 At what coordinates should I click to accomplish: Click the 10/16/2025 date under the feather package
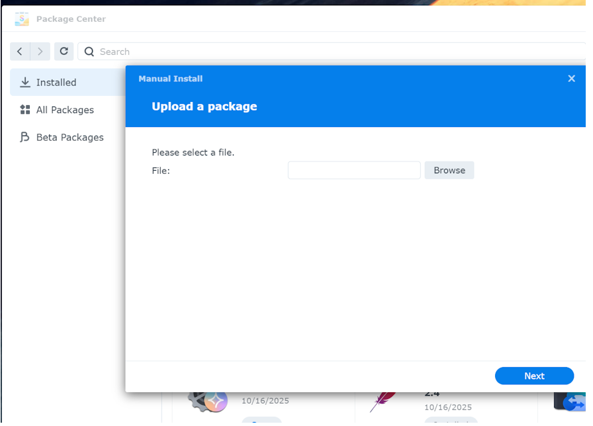click(x=448, y=407)
